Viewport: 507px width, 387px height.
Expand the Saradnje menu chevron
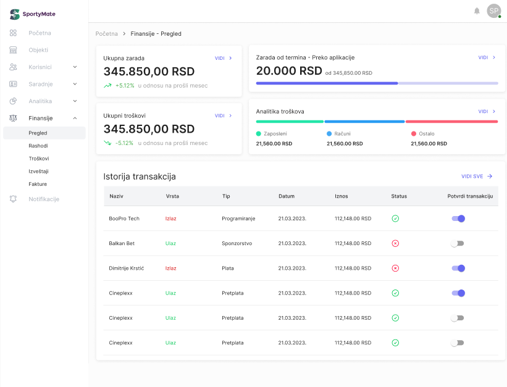75,84
